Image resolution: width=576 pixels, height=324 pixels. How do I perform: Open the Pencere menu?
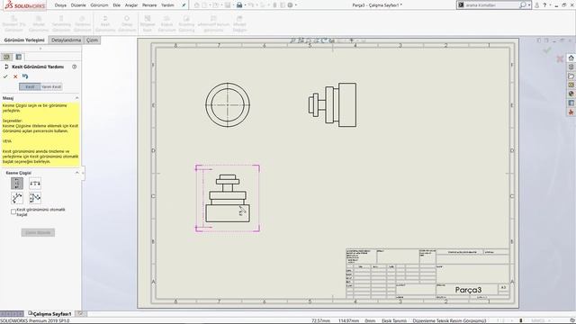click(149, 5)
